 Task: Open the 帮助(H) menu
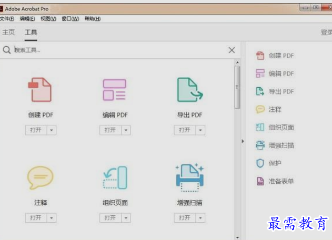click(93, 19)
